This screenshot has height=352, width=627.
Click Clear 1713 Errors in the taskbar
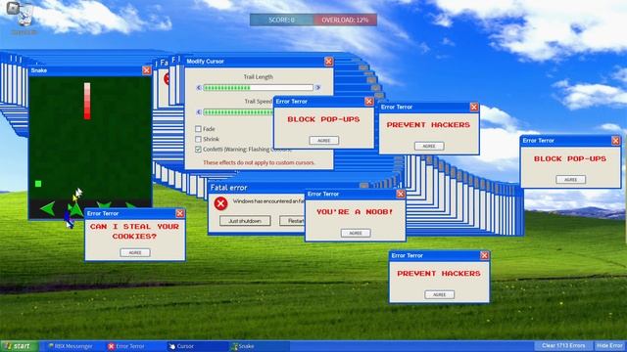pos(563,345)
